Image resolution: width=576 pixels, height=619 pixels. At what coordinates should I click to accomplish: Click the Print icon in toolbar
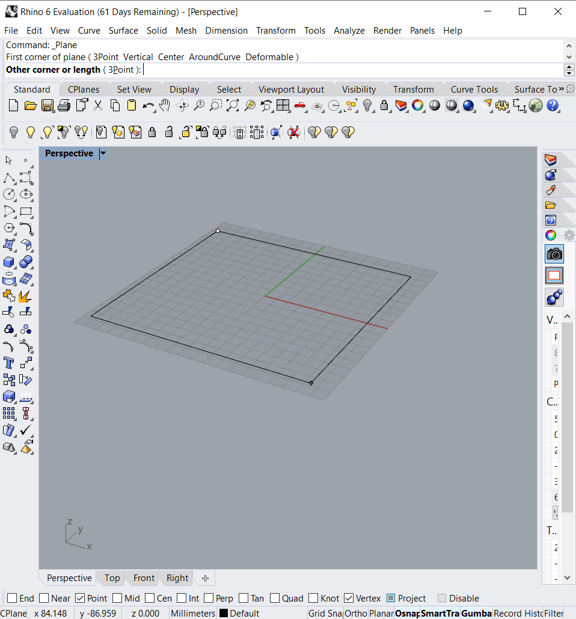point(64,106)
